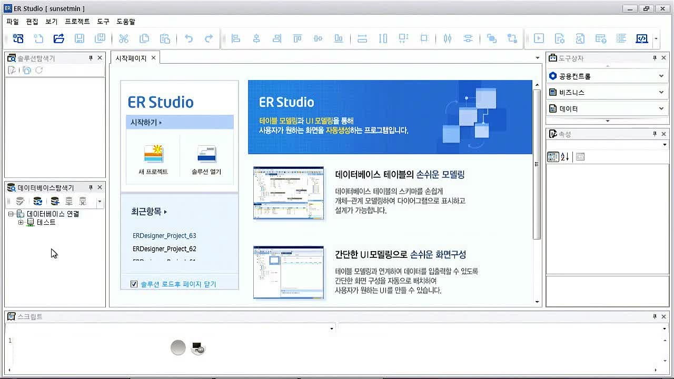The height and width of the screenshot is (379, 674).
Task: Click categorized view icon in 속성 panel
Action: (553, 157)
